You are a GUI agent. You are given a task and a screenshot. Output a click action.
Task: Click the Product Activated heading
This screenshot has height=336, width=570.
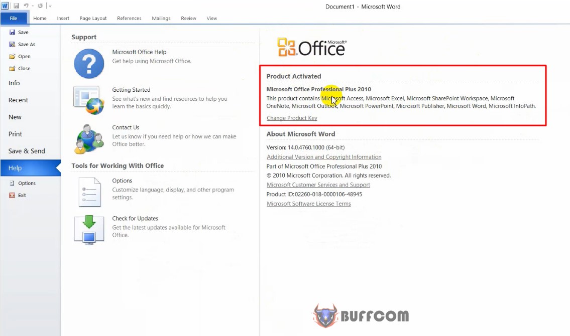tap(294, 76)
